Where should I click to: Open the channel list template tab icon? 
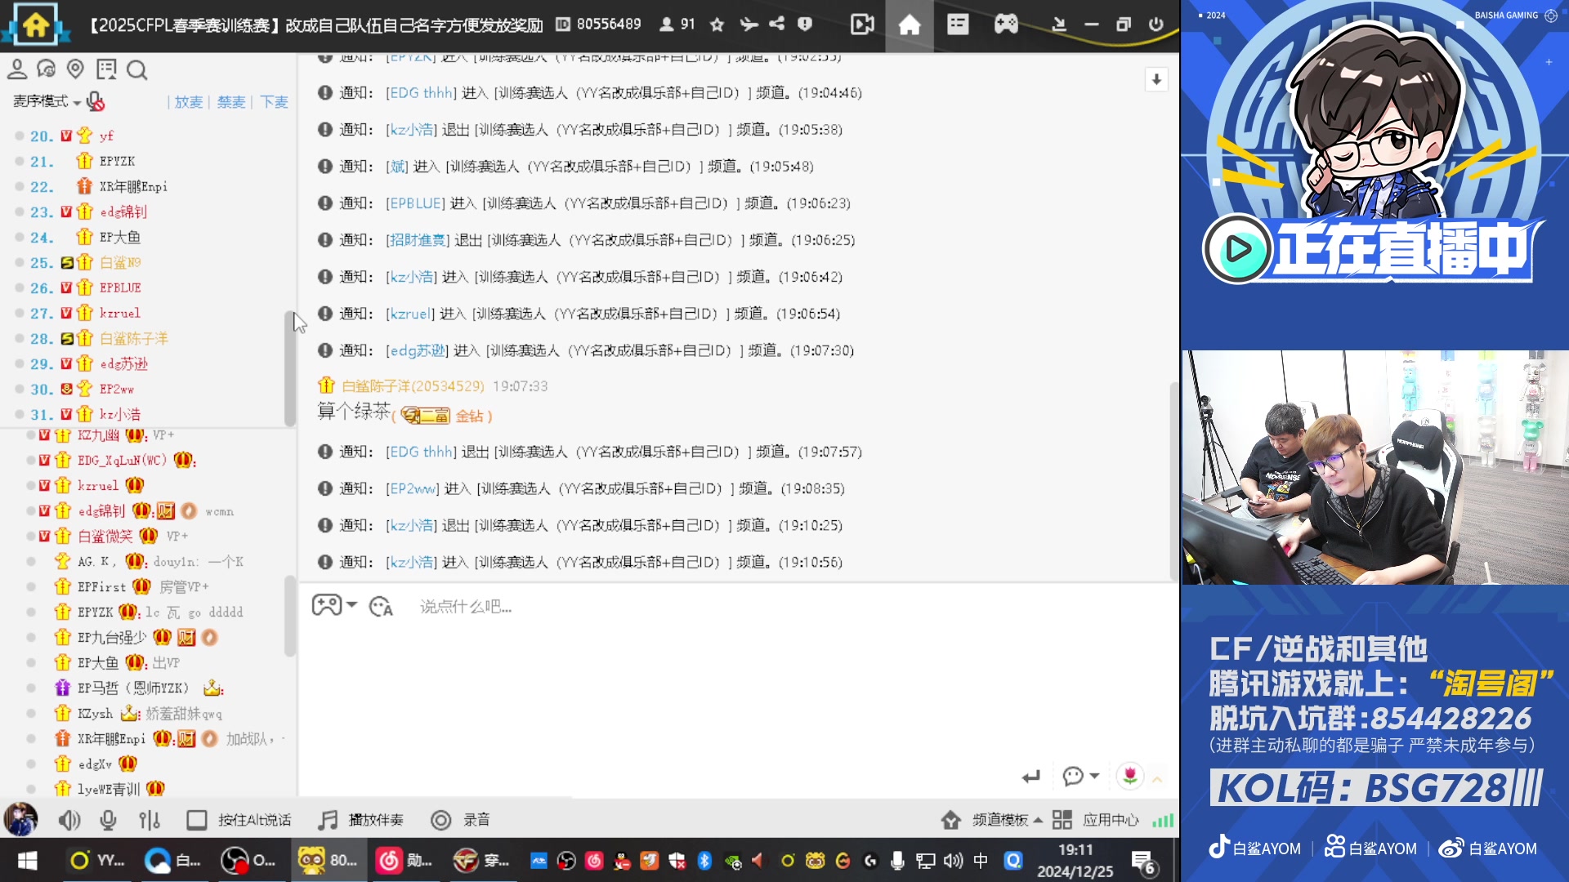pyautogui.click(x=958, y=24)
